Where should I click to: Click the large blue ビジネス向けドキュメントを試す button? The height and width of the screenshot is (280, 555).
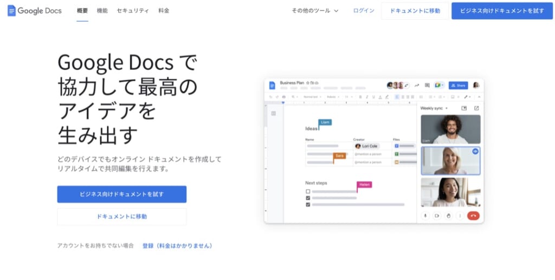[x=122, y=194]
